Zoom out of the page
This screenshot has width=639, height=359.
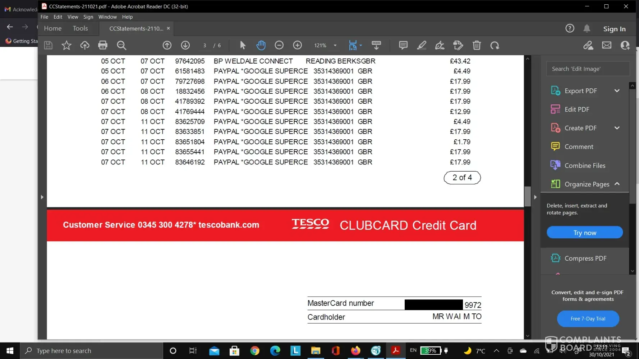[x=279, y=45]
